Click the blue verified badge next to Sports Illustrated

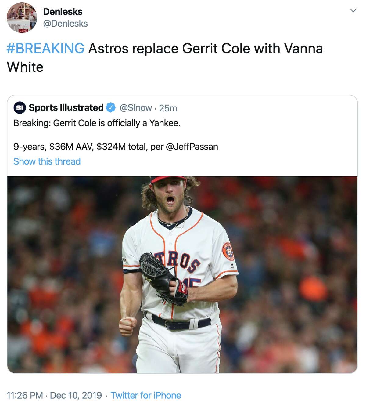pos(110,107)
